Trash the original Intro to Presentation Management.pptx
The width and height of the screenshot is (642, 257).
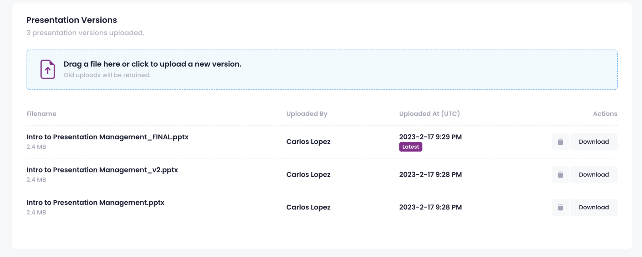pyautogui.click(x=560, y=207)
